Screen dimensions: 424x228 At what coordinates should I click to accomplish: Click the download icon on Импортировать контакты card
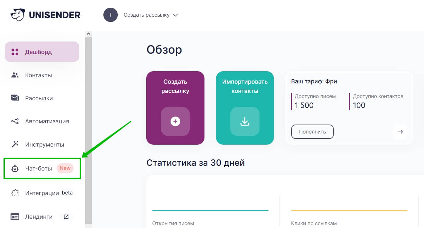[x=245, y=121]
